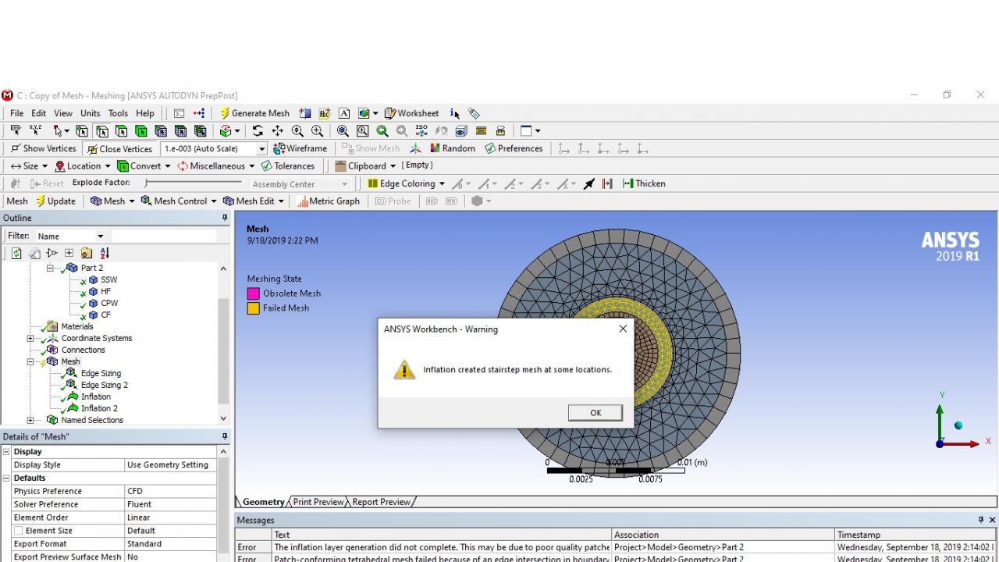Select the Materials tree item

[77, 326]
